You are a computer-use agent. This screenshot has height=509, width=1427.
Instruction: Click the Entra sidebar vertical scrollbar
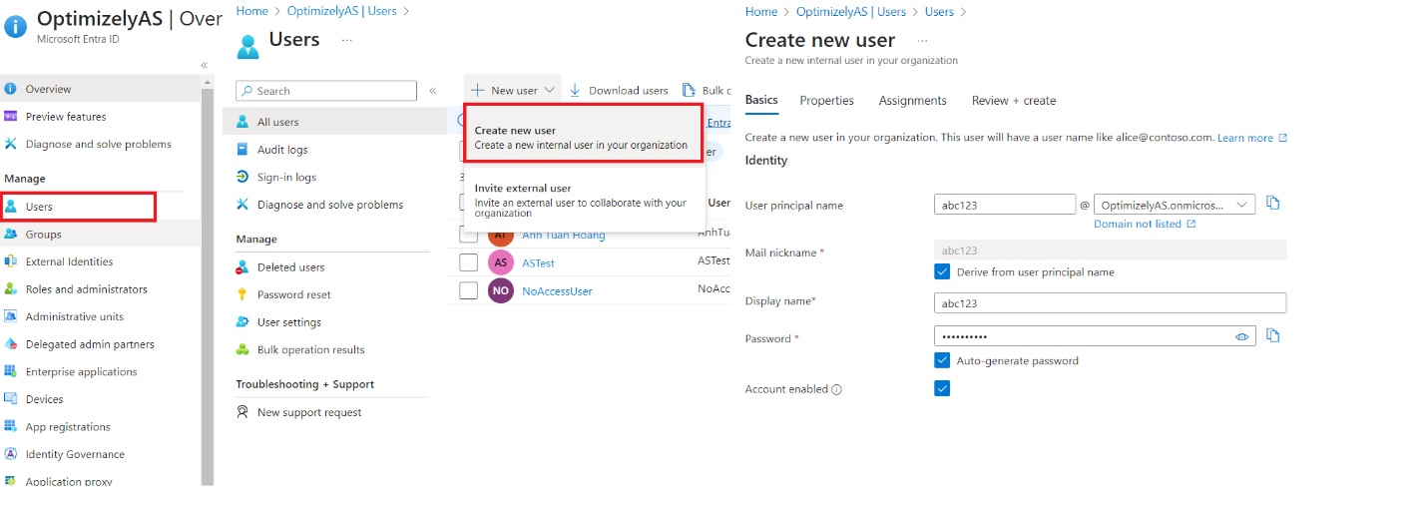208,284
